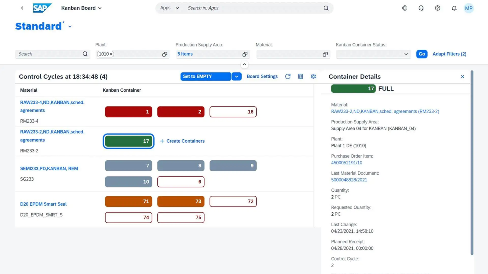Close the Container Details panel
Image resolution: width=488 pixels, height=274 pixels.
click(x=462, y=77)
